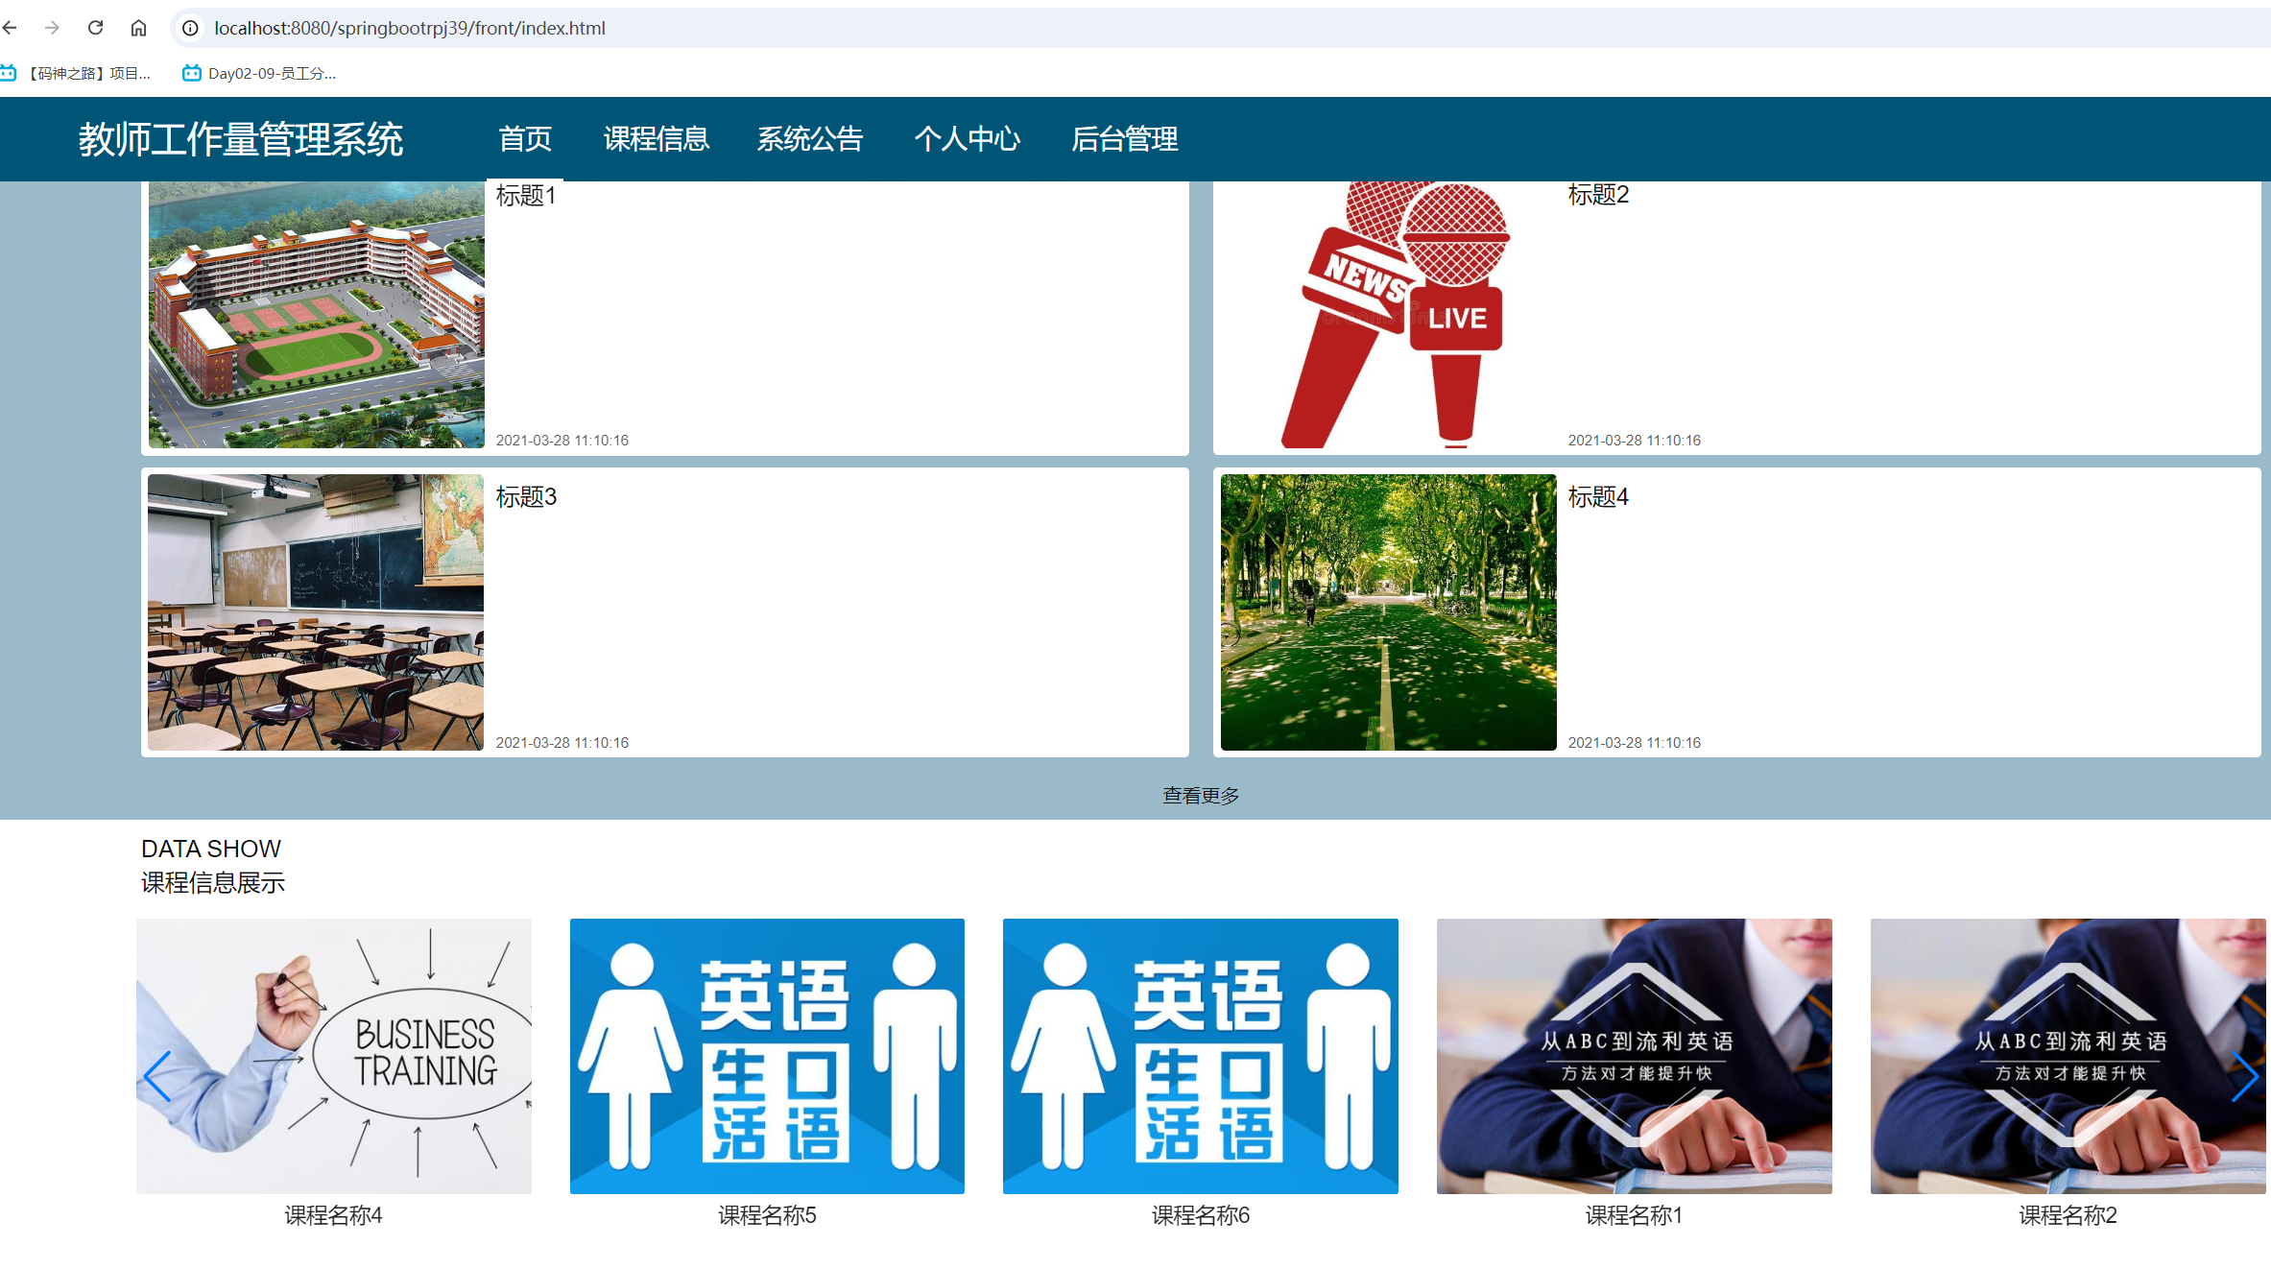The height and width of the screenshot is (1269, 2271).
Task: Open the 标题1 news title
Action: [x=526, y=196]
